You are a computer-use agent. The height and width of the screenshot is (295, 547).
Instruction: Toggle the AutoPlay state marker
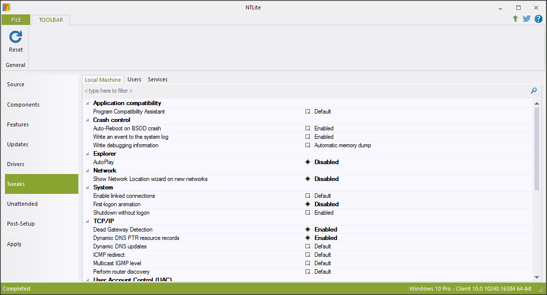[307, 162]
